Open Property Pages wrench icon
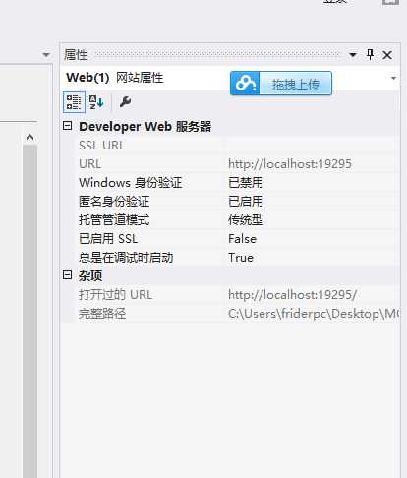The image size is (407, 478). click(125, 102)
